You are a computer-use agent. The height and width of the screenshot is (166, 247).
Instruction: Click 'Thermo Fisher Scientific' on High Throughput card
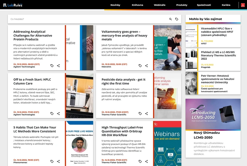point(114,162)
